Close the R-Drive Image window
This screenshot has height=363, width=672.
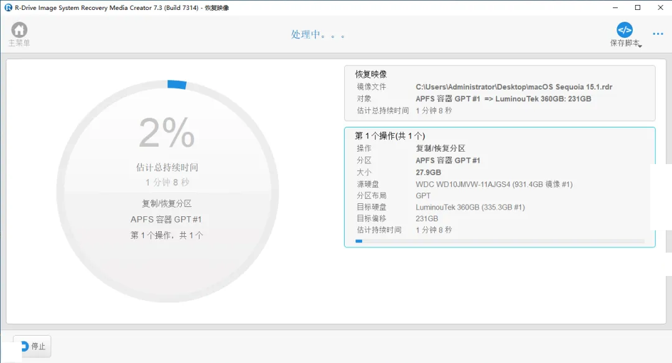[x=660, y=7]
